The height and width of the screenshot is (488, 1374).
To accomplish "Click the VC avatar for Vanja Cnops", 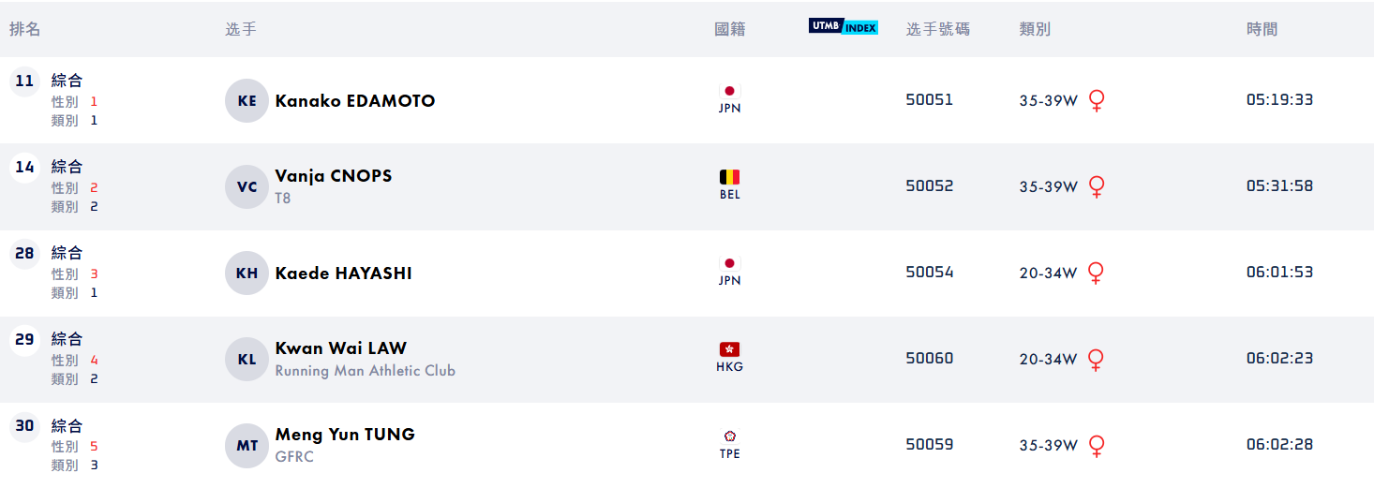I will (x=246, y=186).
